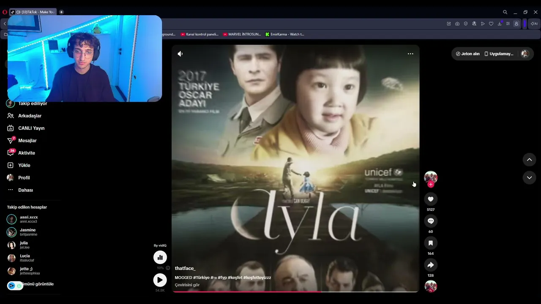The height and width of the screenshot is (304, 541).
Task: Click the info icon next to 10%
Action: (x=168, y=268)
